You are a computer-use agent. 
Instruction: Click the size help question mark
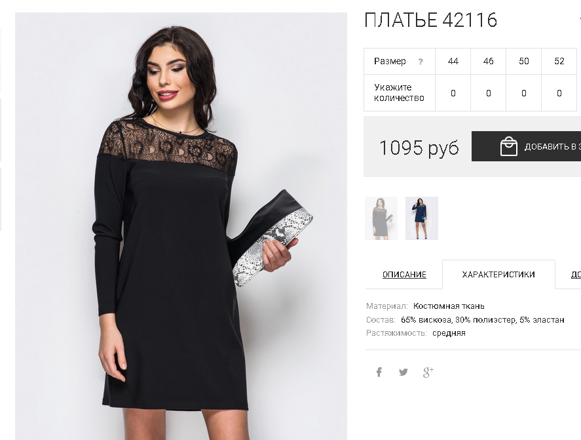point(420,62)
